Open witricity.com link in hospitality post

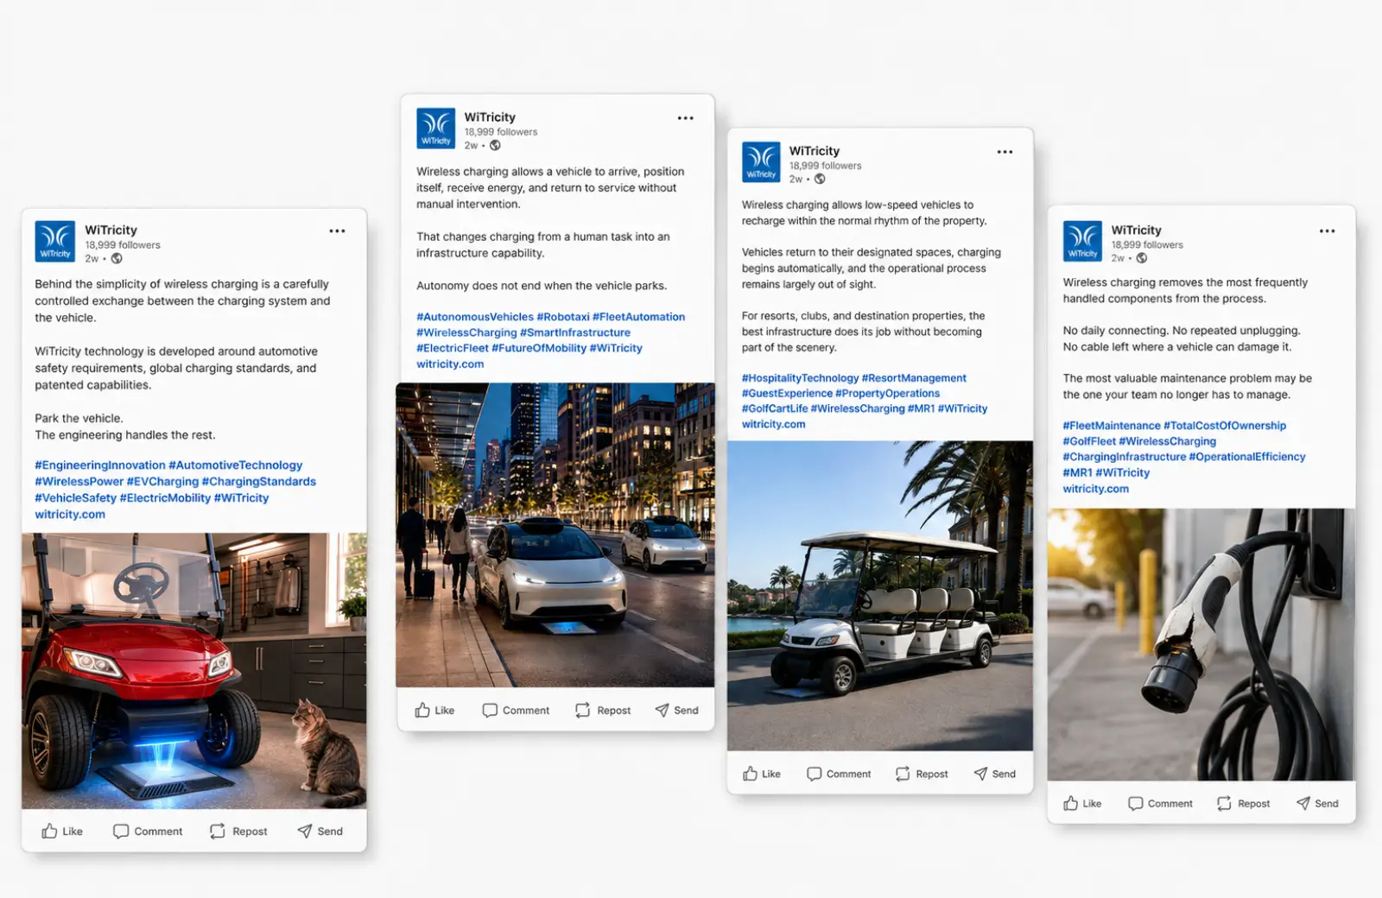click(x=773, y=424)
